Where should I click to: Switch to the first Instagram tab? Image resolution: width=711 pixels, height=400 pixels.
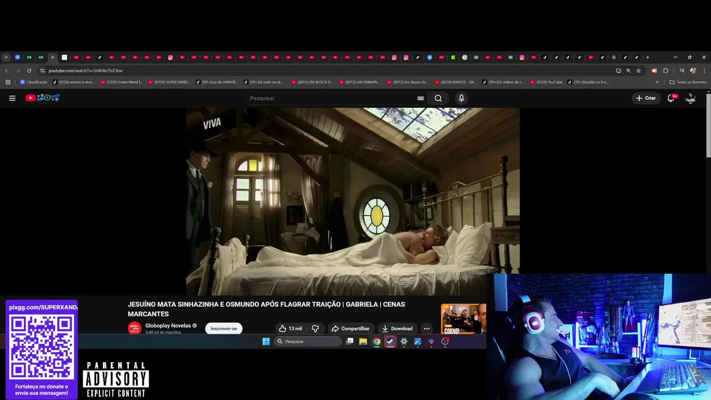pyautogui.click(x=171, y=57)
